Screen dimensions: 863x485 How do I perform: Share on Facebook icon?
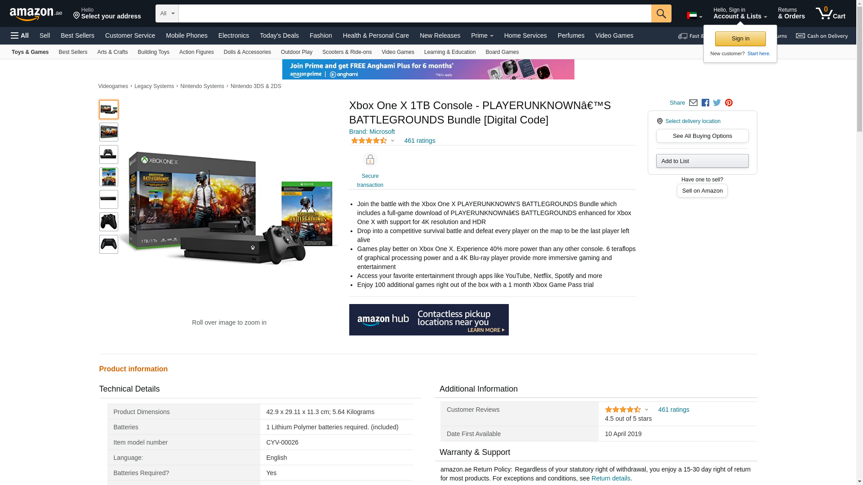tap(705, 103)
